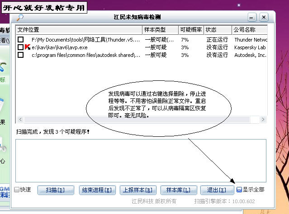Click the 7% suspicion probability cell
Image resolution: width=289 pixels, height=214 pixels.
click(x=185, y=40)
